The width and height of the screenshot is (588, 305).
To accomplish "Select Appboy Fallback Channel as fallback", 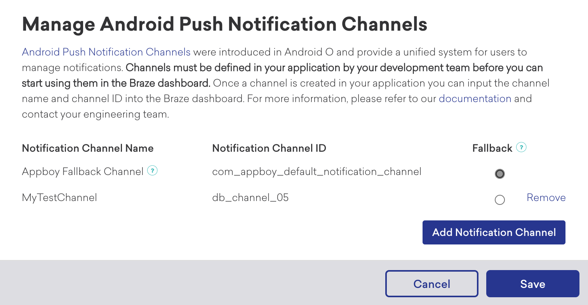I will point(500,174).
